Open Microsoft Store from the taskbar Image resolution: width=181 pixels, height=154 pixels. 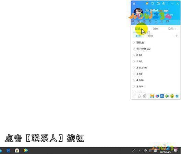point(17,151)
